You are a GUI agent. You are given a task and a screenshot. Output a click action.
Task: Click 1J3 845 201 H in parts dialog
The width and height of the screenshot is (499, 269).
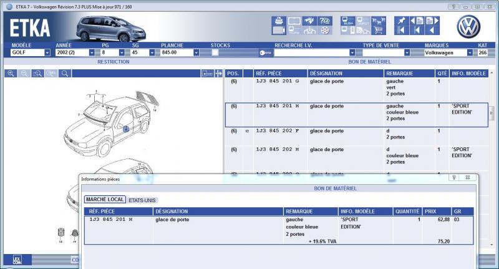[x=111, y=220]
